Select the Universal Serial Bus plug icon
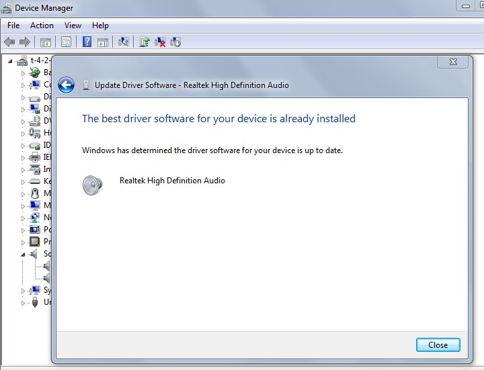The width and height of the screenshot is (484, 370). coord(35,302)
